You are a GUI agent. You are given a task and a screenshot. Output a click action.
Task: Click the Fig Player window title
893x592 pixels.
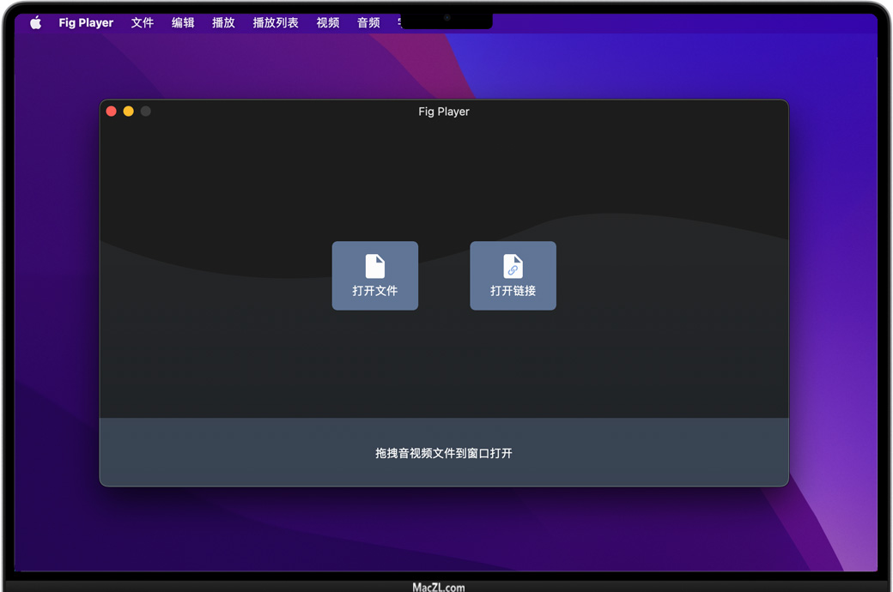point(444,112)
